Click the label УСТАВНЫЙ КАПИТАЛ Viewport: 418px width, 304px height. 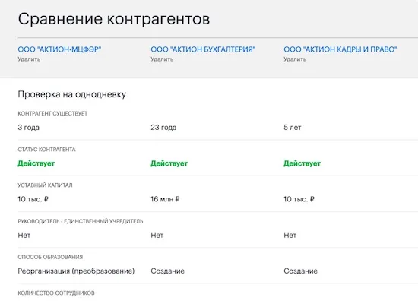tap(45, 185)
